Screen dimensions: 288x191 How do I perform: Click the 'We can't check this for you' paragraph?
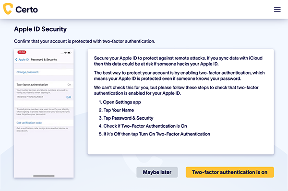pyautogui.click(x=176, y=90)
